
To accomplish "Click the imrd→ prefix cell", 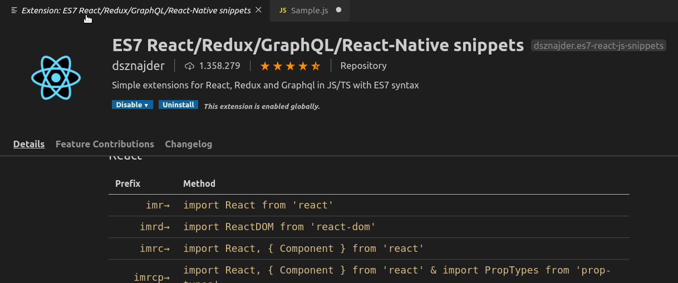I will point(155,227).
